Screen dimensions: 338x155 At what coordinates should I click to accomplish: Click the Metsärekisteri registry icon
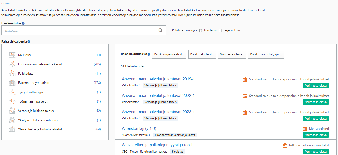(305, 129)
